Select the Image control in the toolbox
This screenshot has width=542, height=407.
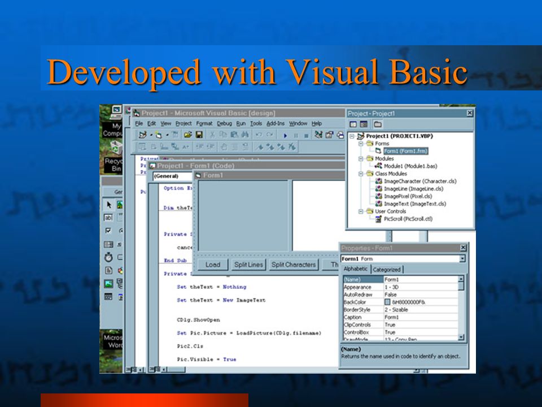(x=108, y=284)
